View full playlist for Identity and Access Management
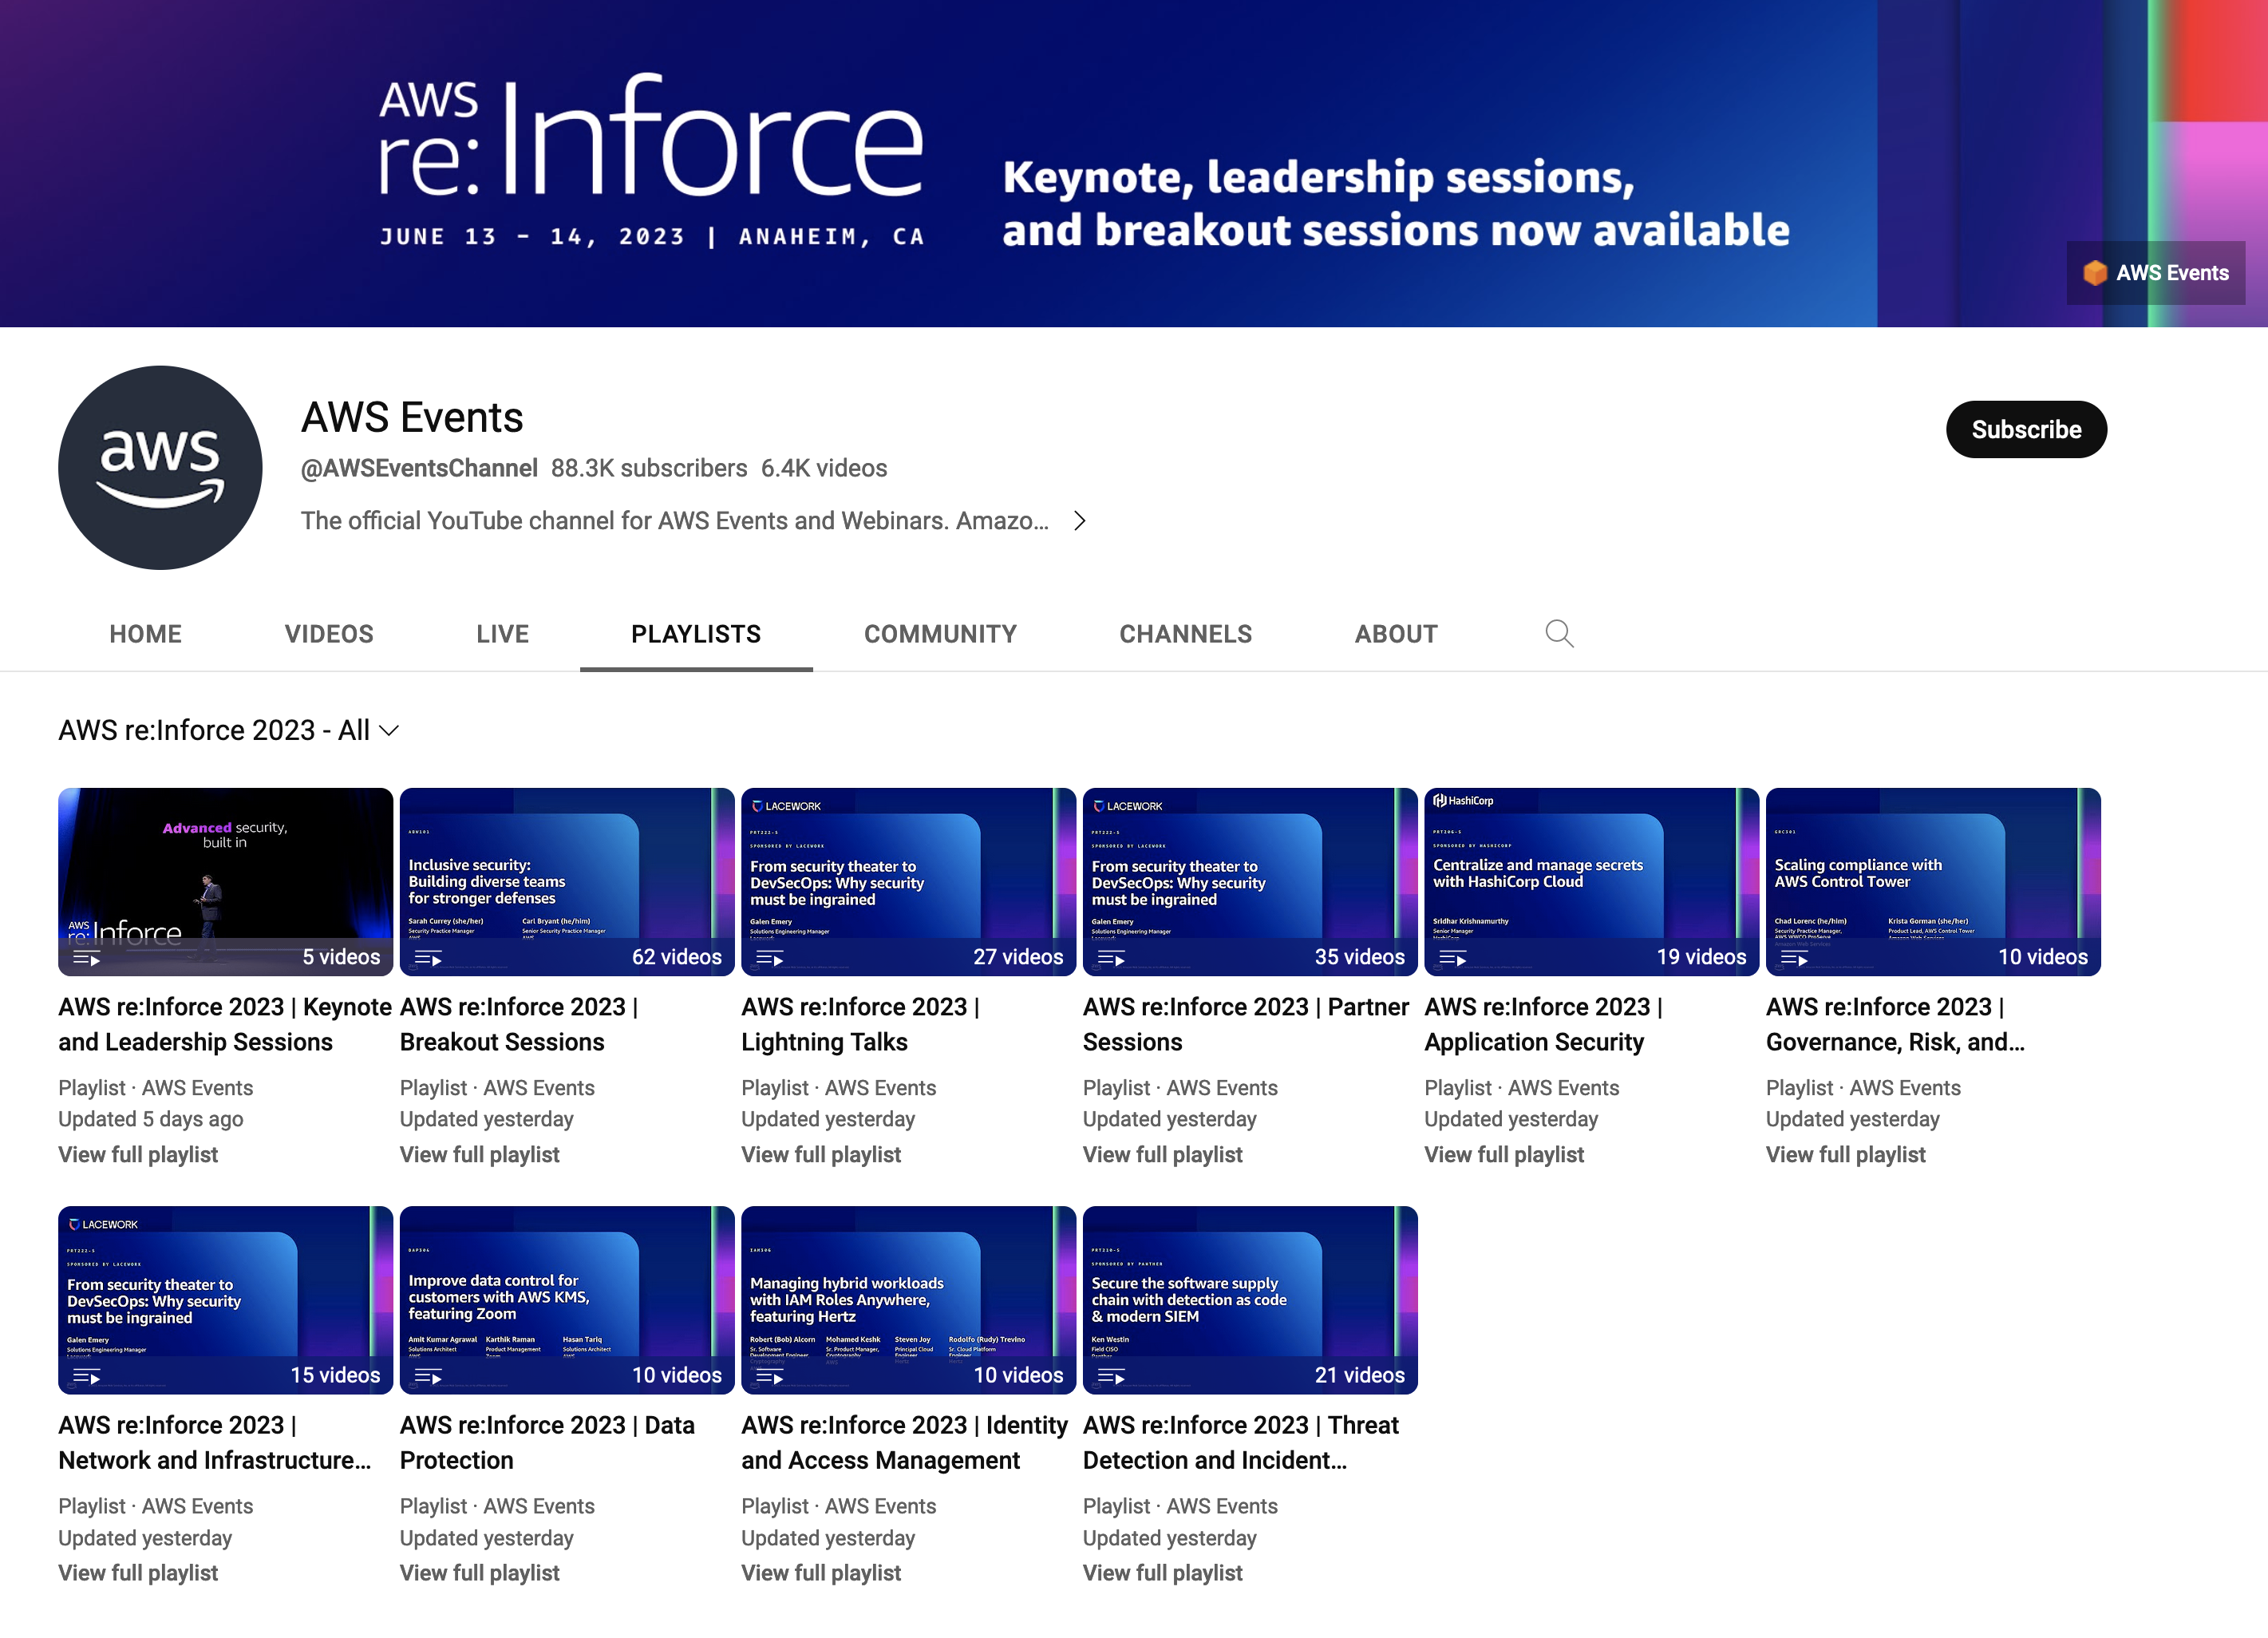This screenshot has height=1638, width=2268. 820,1572
